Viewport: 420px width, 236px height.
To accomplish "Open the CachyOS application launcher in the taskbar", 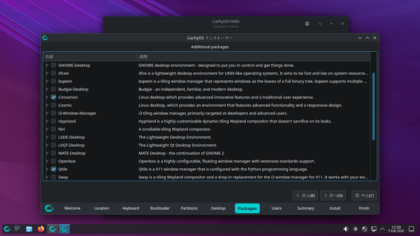I will (7, 229).
